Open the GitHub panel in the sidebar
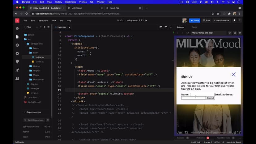 (17, 62)
